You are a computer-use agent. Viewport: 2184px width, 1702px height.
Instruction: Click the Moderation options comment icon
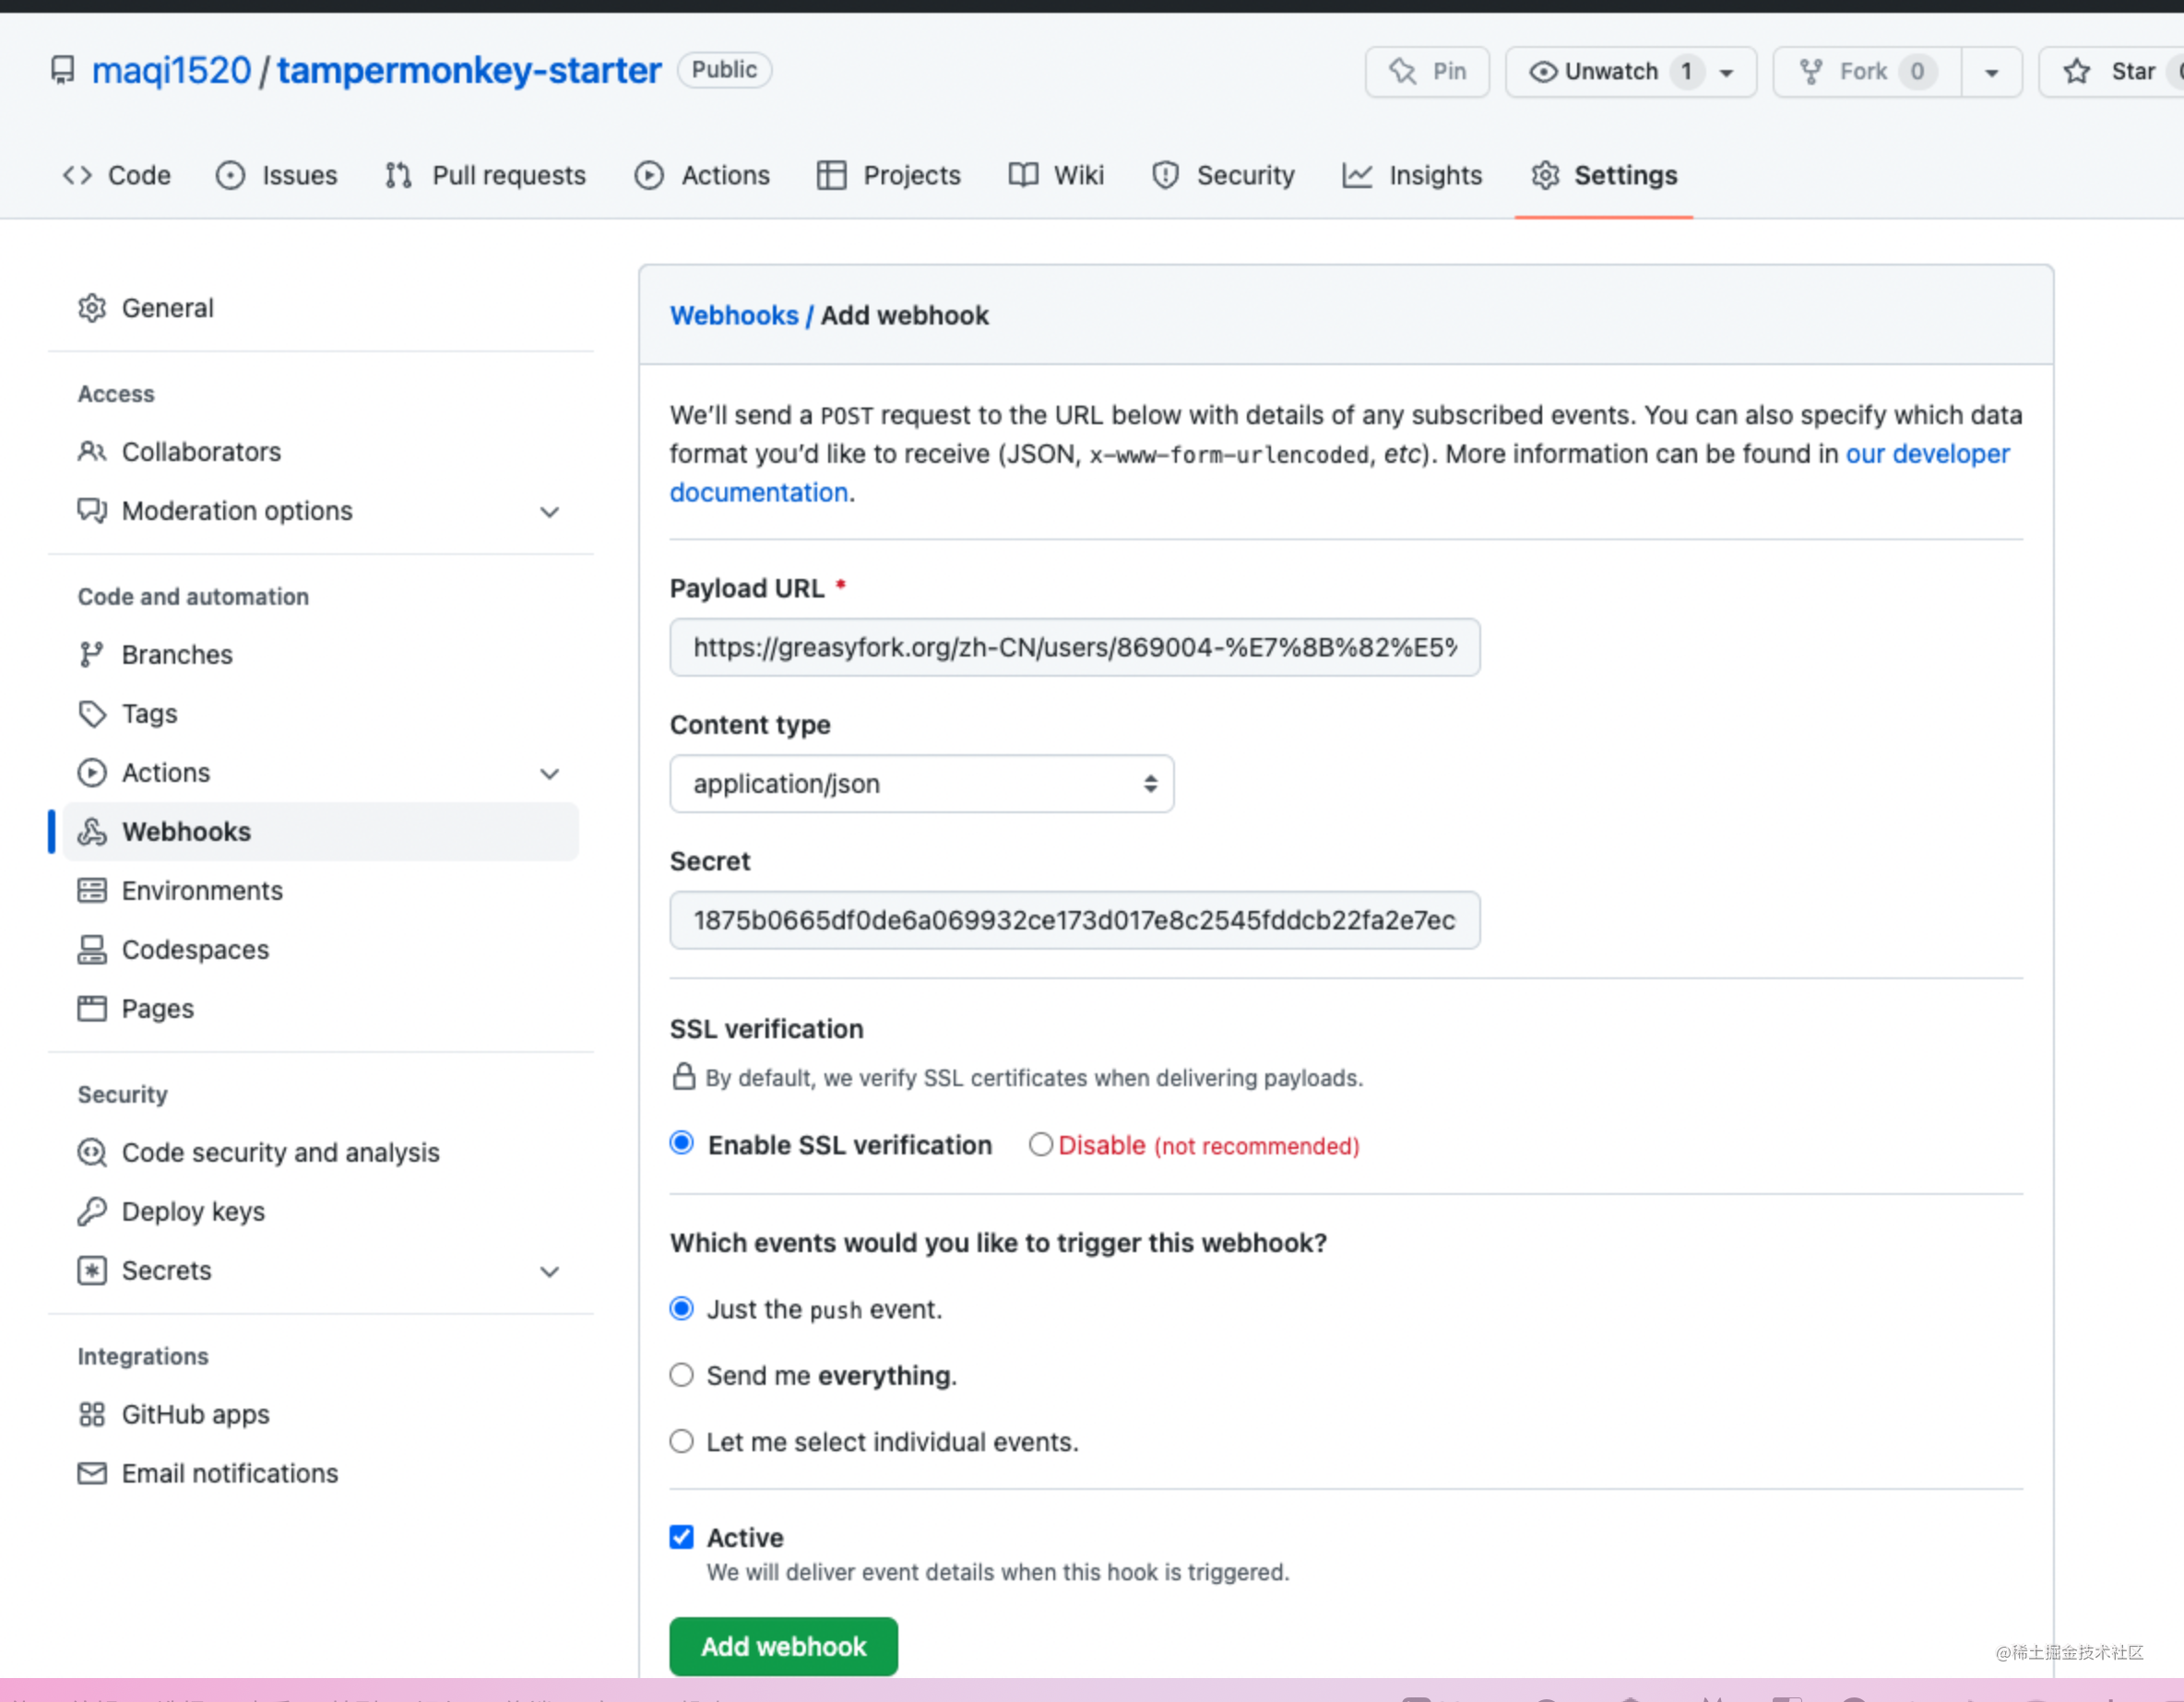[x=92, y=511]
